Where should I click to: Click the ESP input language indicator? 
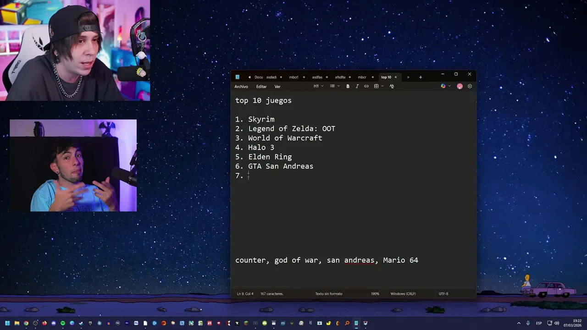pos(539,323)
